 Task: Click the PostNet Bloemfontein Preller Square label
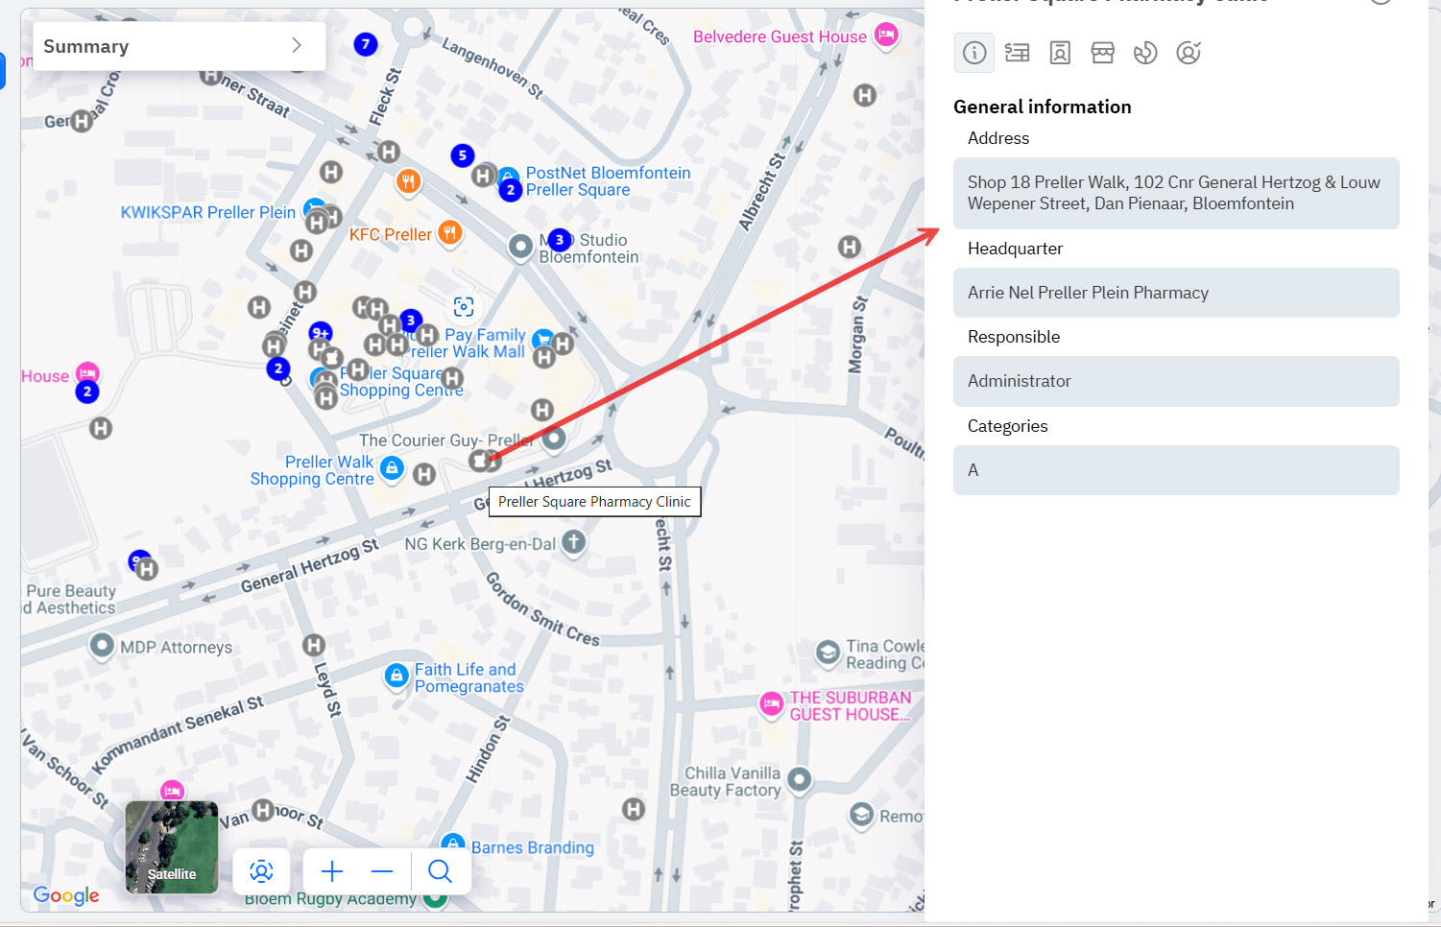pyautogui.click(x=607, y=181)
